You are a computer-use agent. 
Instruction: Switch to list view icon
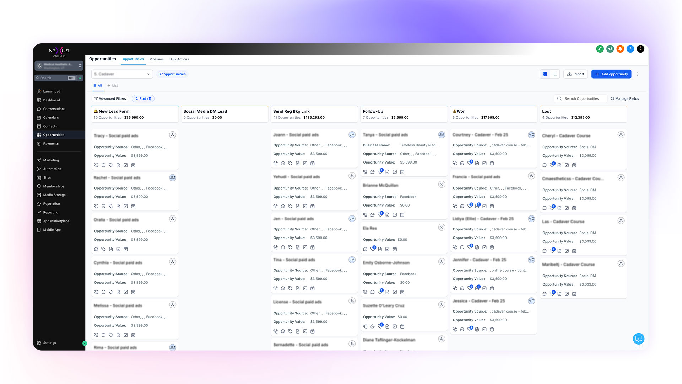[x=554, y=74]
